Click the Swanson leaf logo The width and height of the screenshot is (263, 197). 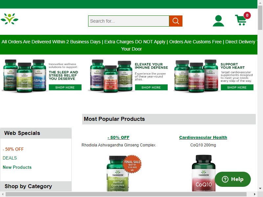coord(10,19)
